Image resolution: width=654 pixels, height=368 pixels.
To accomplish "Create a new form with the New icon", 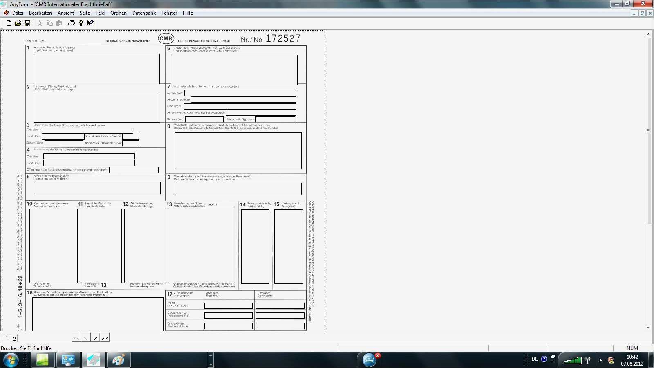I will 9,23.
